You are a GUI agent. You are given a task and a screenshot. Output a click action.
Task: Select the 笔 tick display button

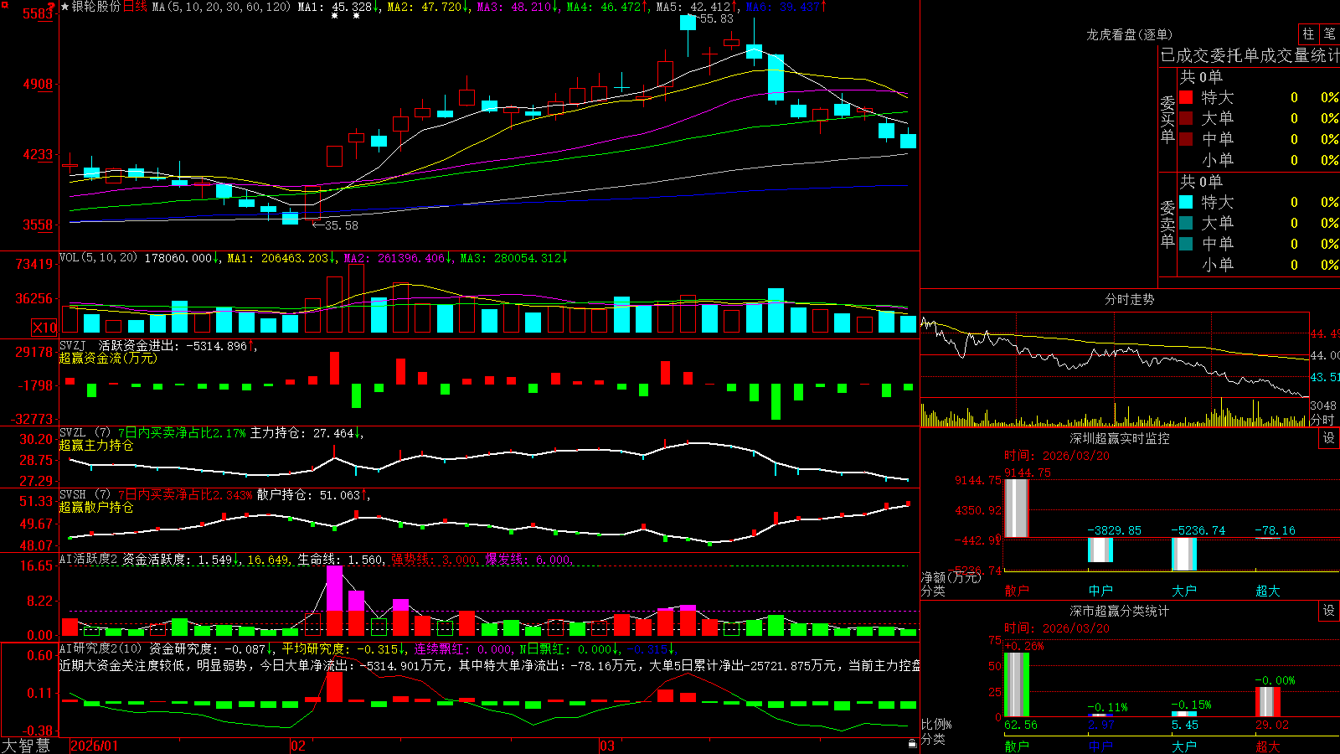(1329, 34)
